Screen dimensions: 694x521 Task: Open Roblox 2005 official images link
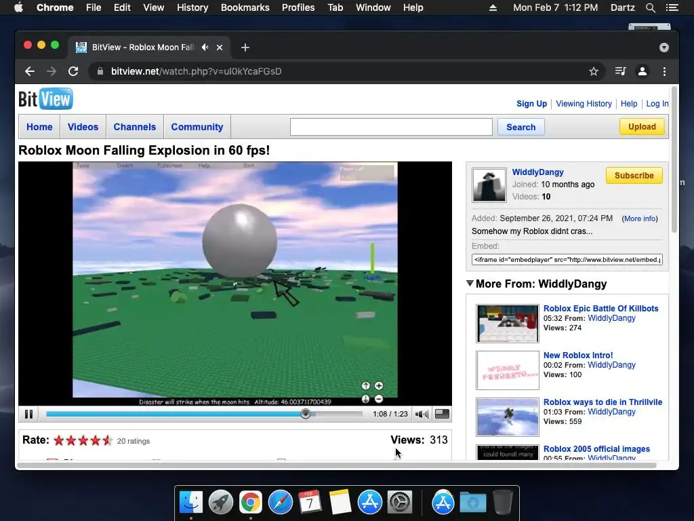596,449
